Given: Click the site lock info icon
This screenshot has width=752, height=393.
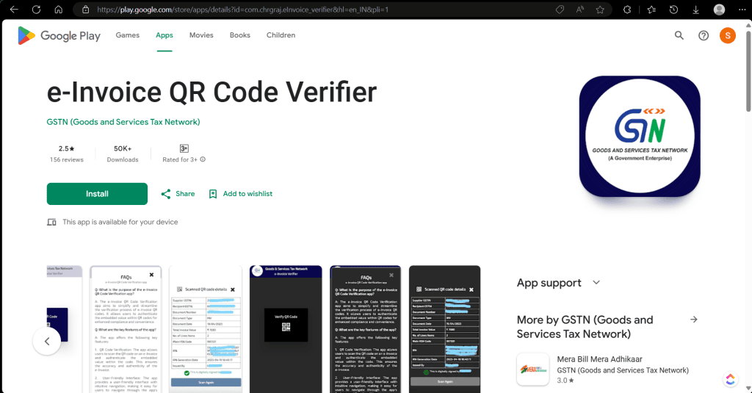Looking at the screenshot, I should pos(86,10).
